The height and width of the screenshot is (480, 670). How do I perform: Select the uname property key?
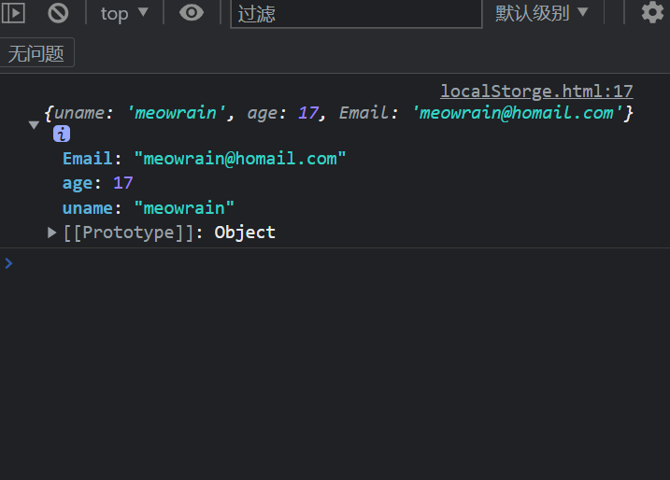click(x=87, y=207)
